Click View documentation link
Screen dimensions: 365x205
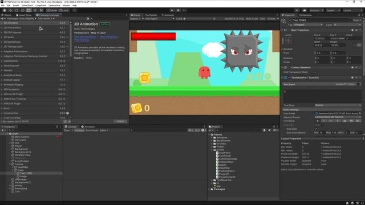pyautogui.click(x=85, y=37)
